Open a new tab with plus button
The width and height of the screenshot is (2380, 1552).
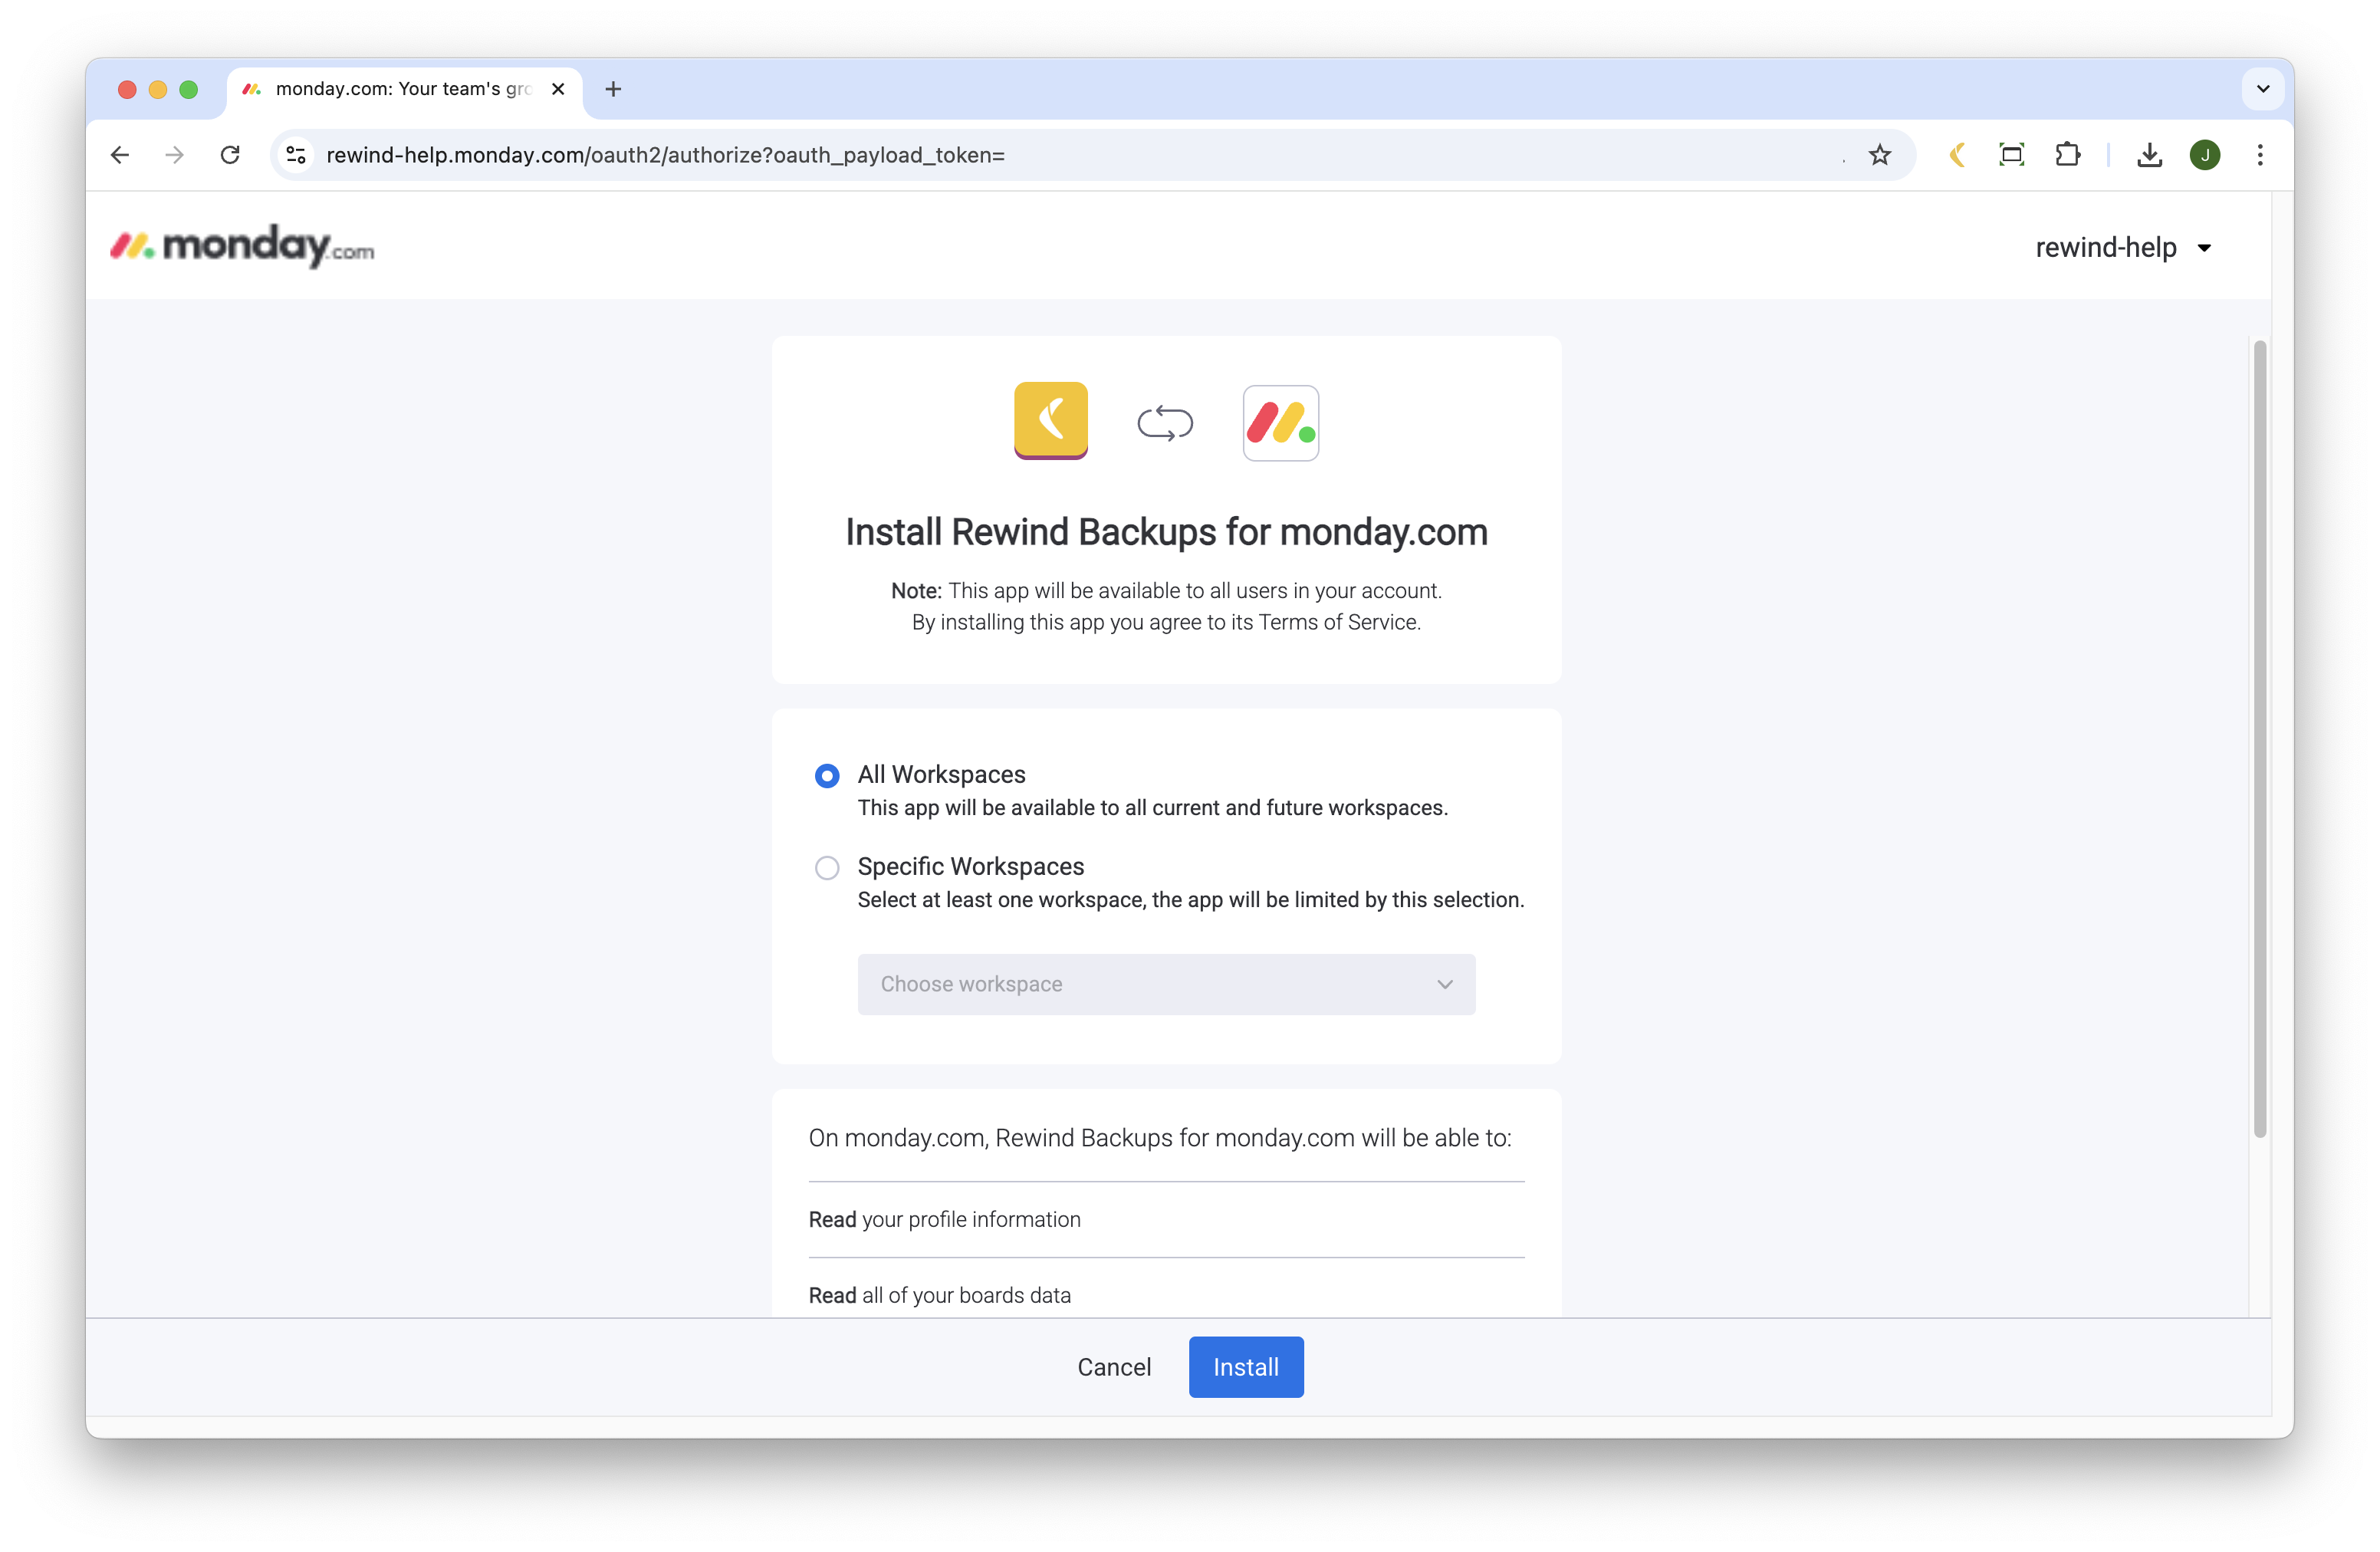click(613, 89)
